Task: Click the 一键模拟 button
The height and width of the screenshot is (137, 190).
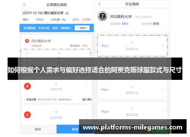Action: coord(82,28)
